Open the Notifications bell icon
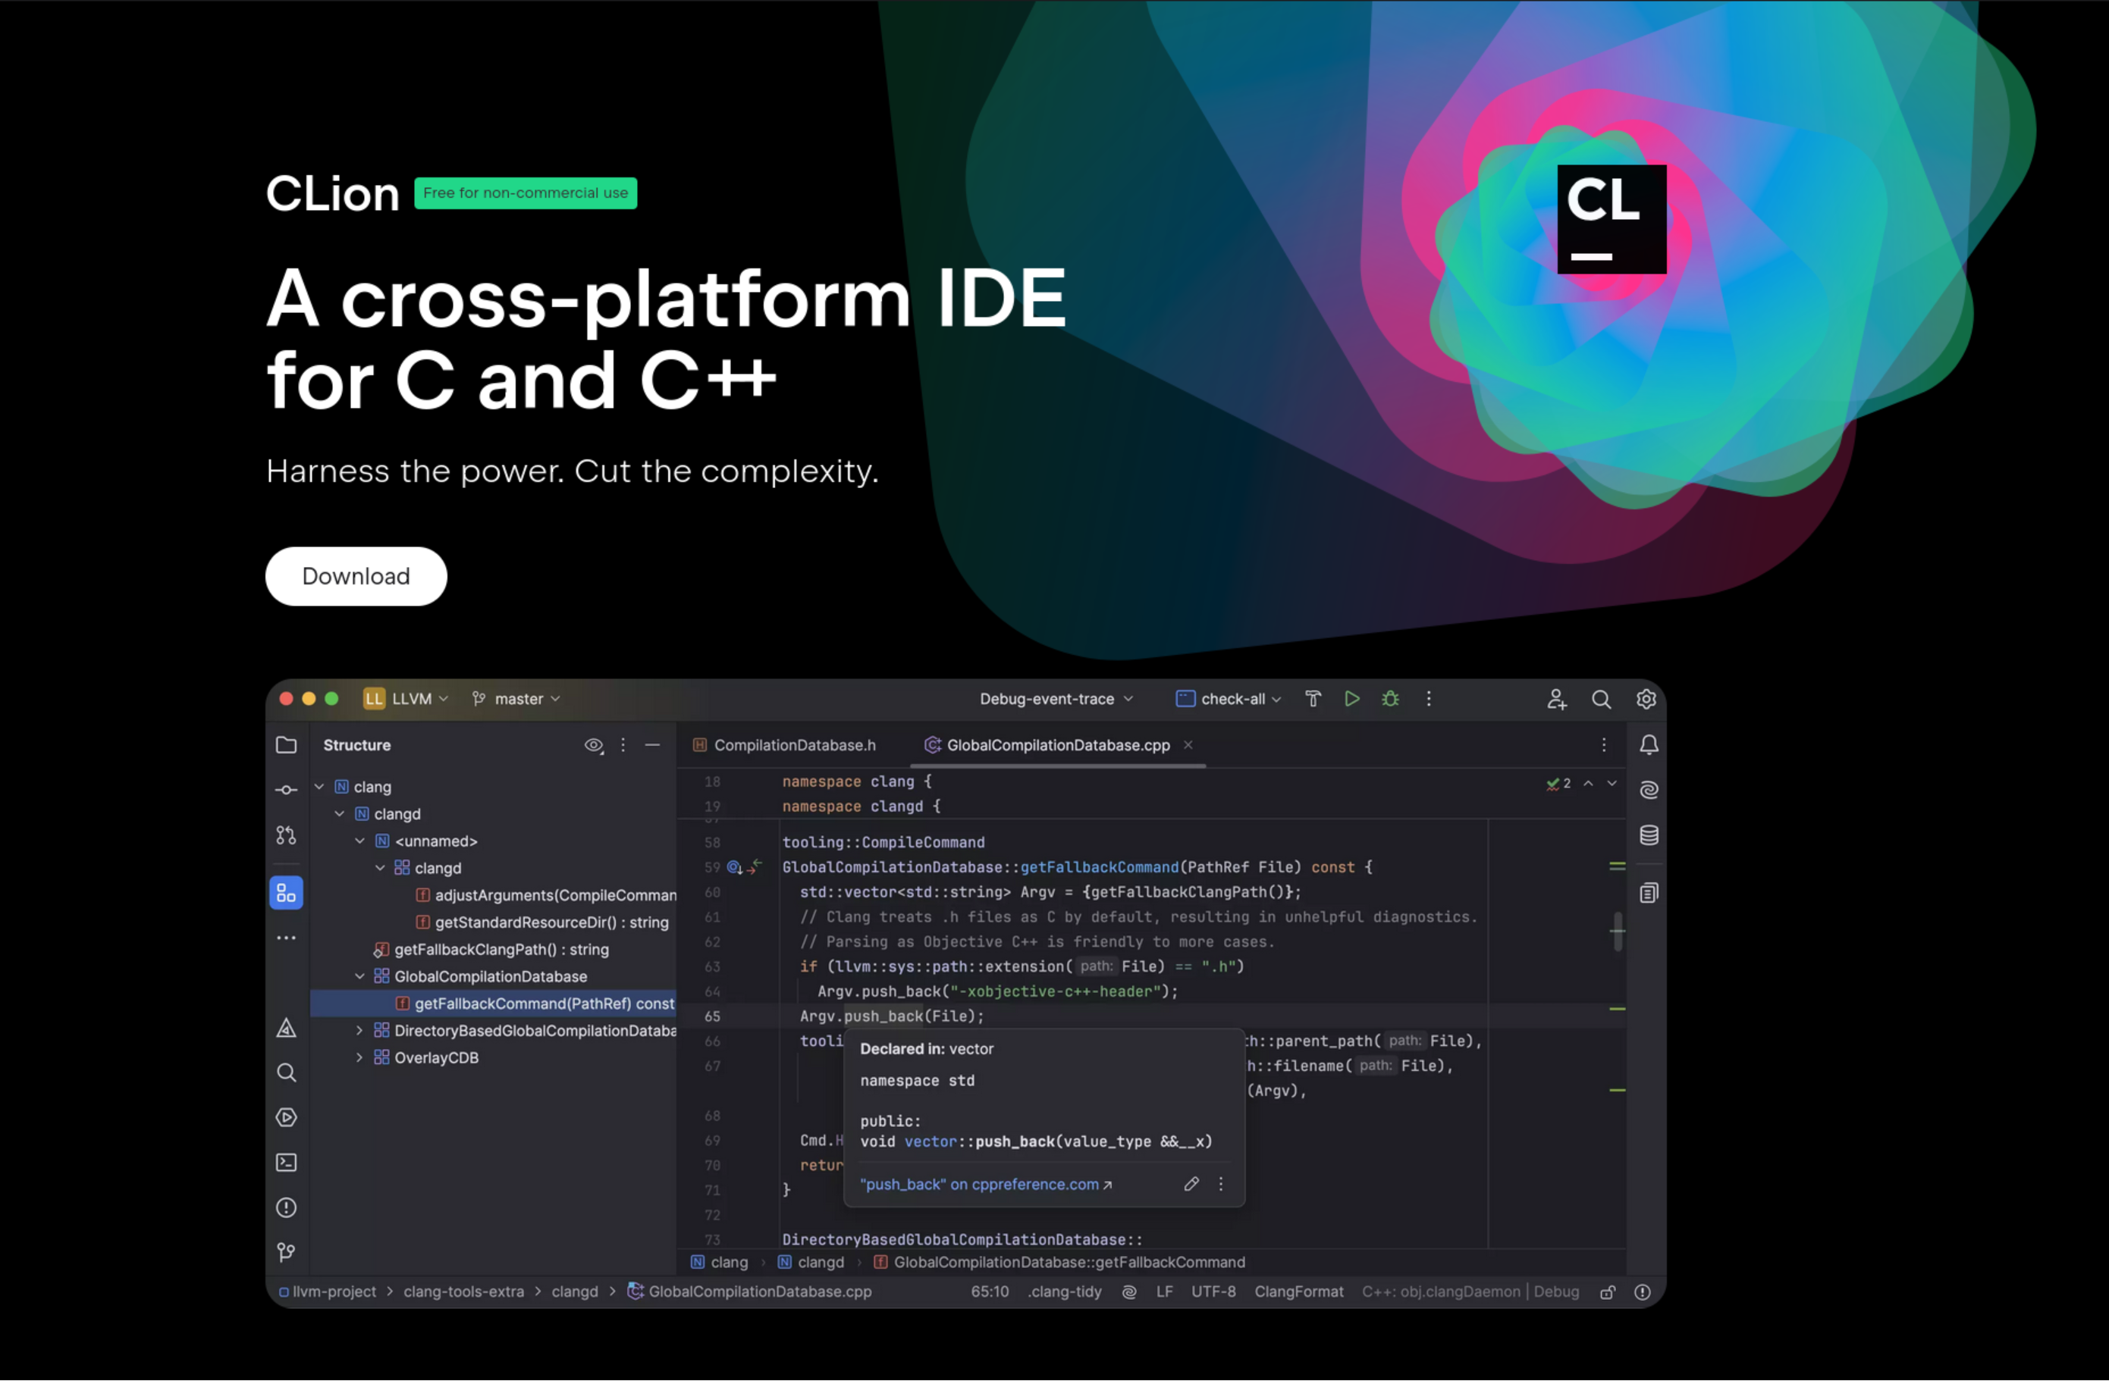Screen dimensions: 2109x1381 [x=1649, y=745]
